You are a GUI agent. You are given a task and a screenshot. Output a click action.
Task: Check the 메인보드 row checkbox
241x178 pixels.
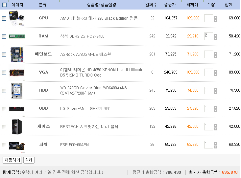click(4, 55)
